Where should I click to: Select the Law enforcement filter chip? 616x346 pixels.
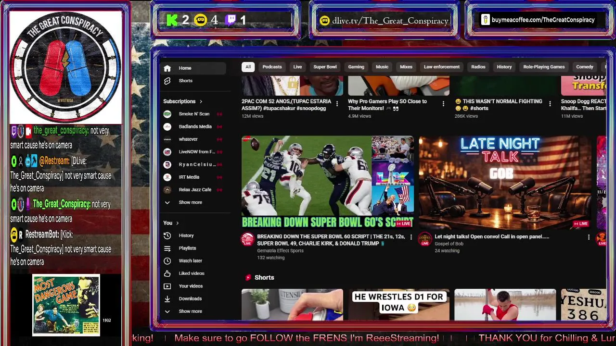coord(442,67)
